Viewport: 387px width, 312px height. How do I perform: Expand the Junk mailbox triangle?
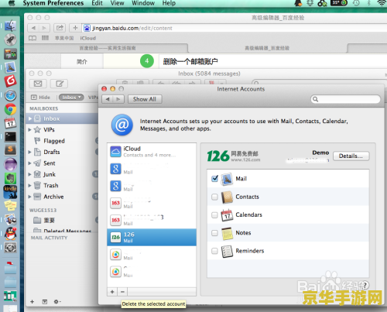click(29, 174)
